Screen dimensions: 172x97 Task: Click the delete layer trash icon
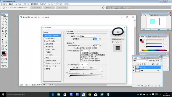[159, 86]
